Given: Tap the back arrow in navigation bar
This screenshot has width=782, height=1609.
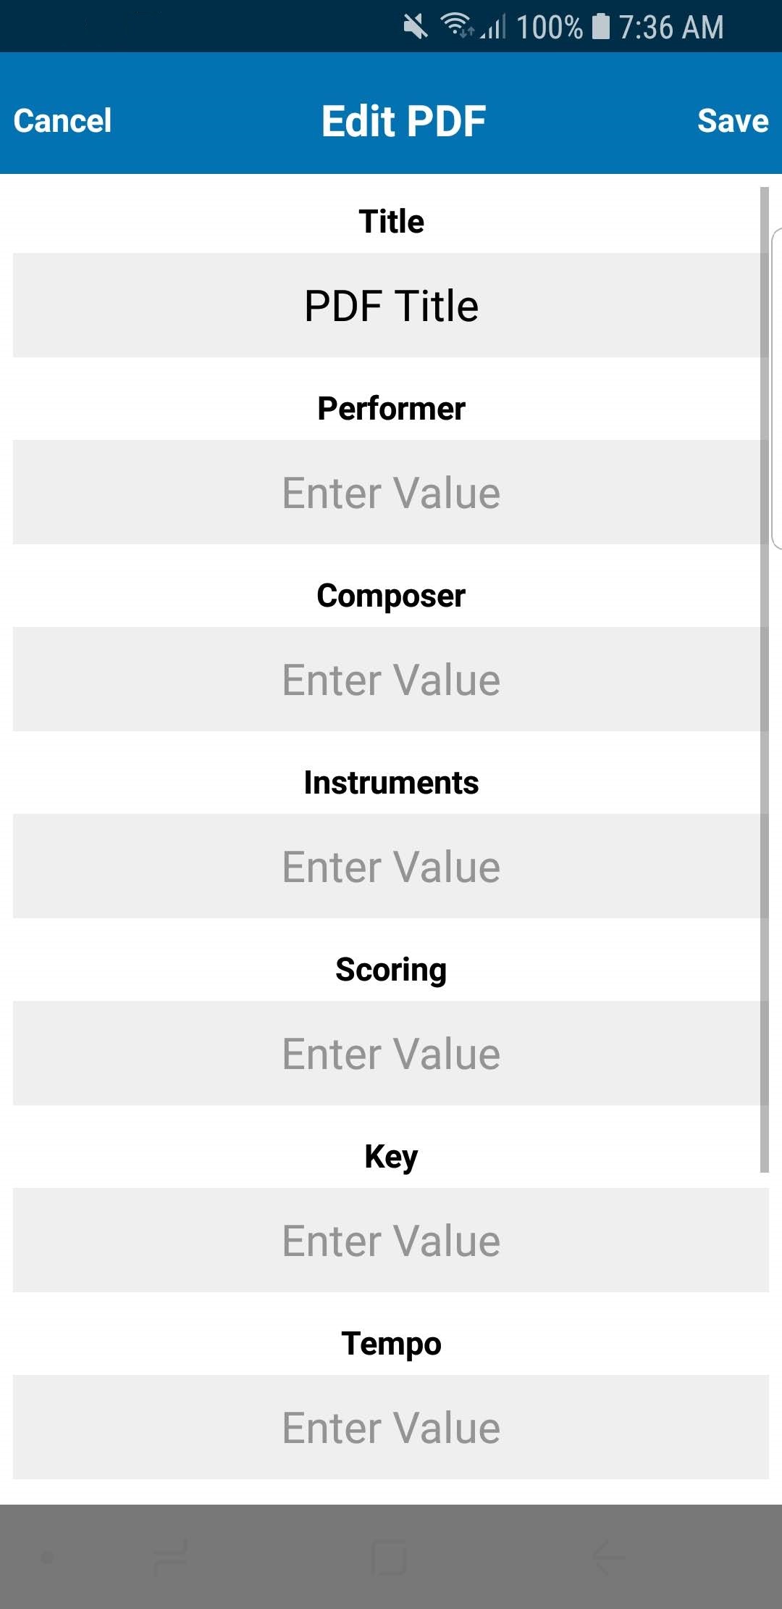Looking at the screenshot, I should point(608,1557).
